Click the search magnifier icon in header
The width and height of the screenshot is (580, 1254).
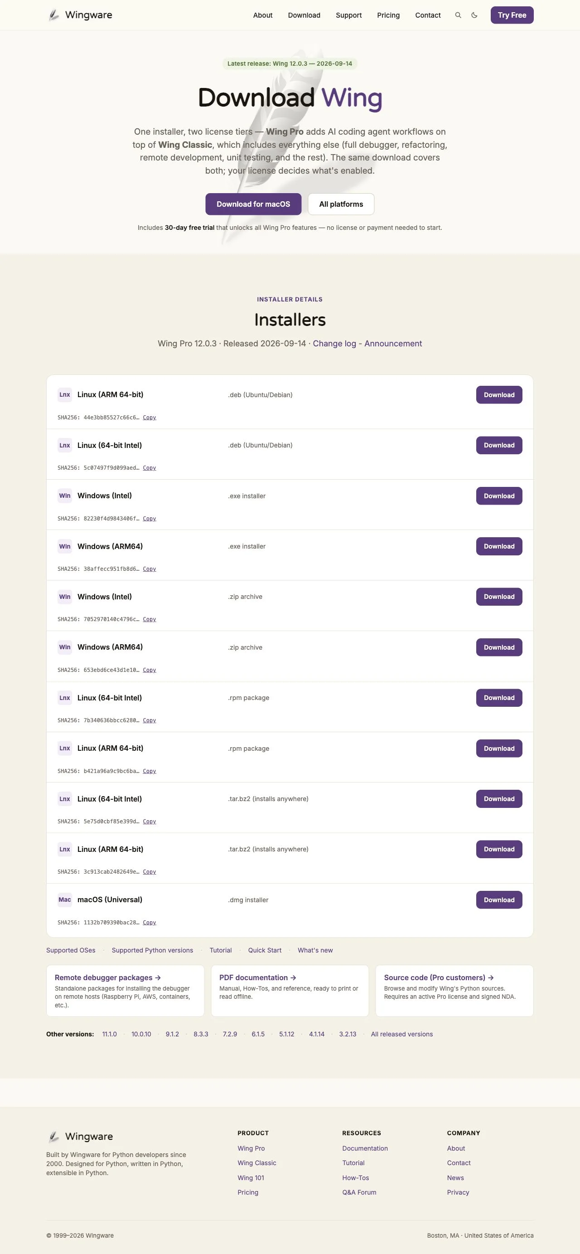[x=458, y=15]
